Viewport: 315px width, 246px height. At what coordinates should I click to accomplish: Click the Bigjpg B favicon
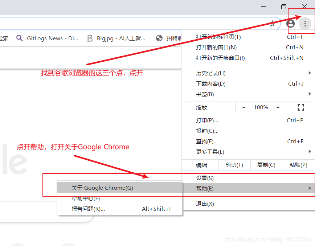click(90, 38)
